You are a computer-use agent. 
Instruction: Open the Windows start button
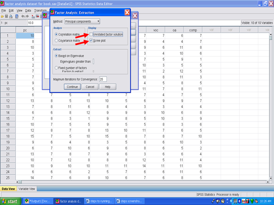click(x=10, y=202)
